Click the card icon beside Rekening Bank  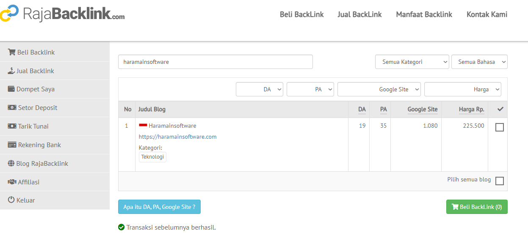(12, 145)
